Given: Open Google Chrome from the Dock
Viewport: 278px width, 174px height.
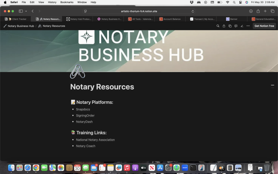Looking at the screenshot, I should pyautogui.click(x=36, y=168).
